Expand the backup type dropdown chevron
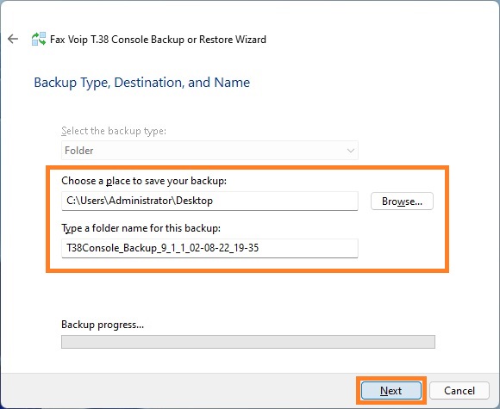Image resolution: width=500 pixels, height=409 pixels. [x=351, y=151]
